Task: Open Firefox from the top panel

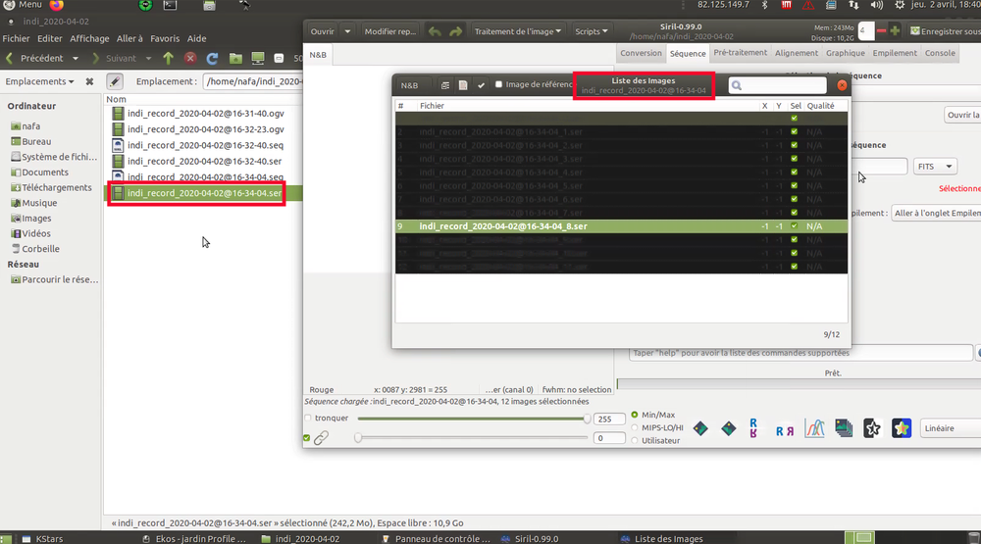Action: pos(56,5)
